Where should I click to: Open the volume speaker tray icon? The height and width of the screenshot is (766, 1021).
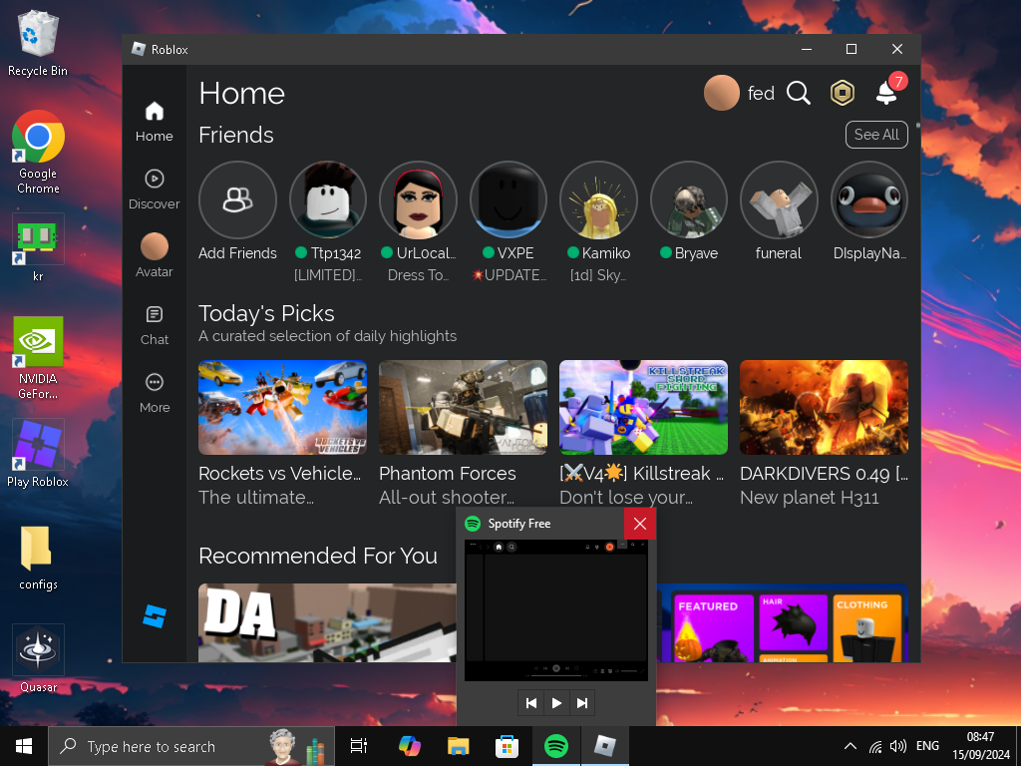898,746
